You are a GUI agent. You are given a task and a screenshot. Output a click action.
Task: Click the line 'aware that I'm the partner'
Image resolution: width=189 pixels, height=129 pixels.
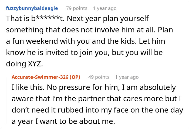[x=59, y=99]
